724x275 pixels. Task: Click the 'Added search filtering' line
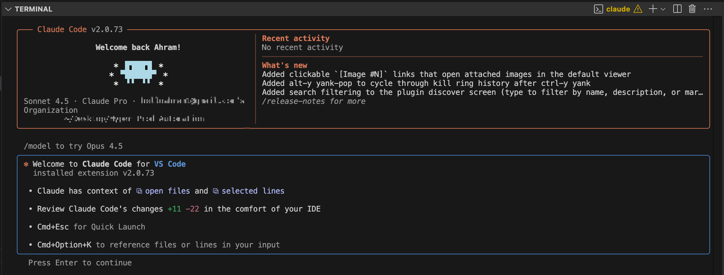(x=482, y=92)
